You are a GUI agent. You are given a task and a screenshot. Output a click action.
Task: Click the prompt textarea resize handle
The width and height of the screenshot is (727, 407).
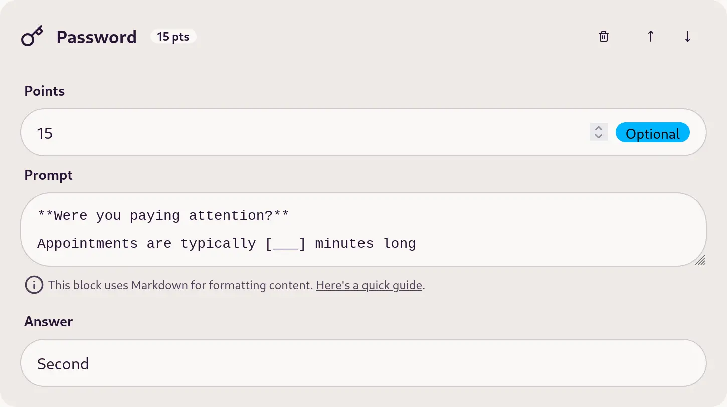coord(700,260)
